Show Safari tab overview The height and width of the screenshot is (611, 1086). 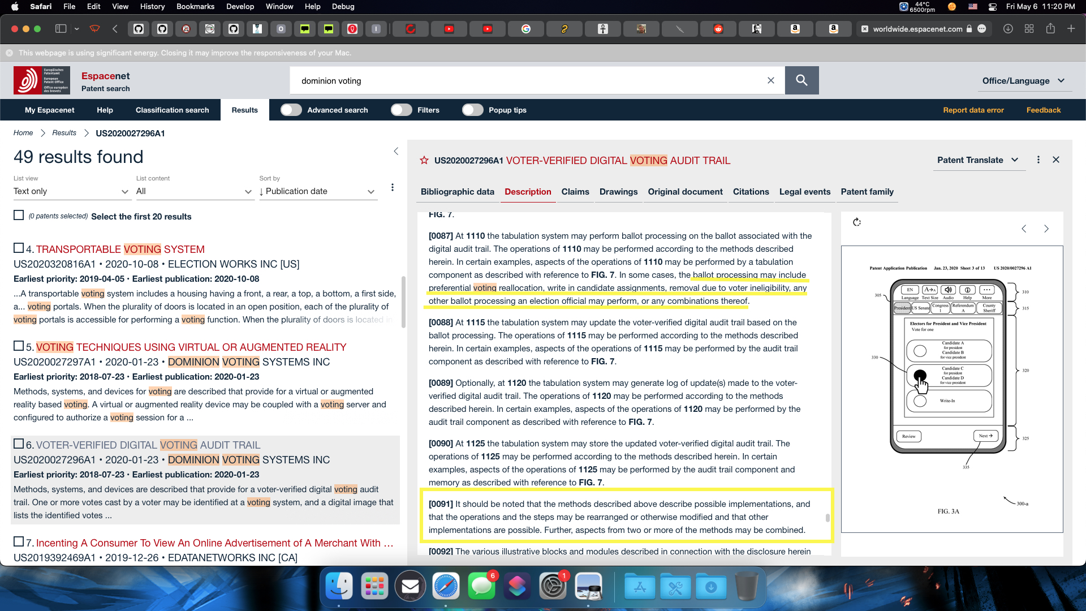coord(1029,29)
